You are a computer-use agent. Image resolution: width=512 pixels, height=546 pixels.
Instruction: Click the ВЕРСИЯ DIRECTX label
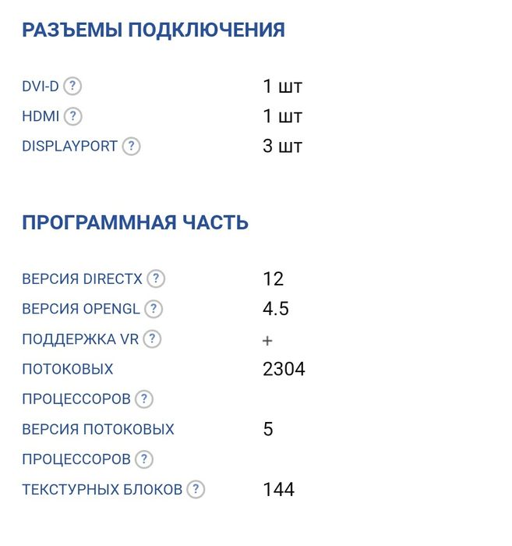pyautogui.click(x=82, y=279)
